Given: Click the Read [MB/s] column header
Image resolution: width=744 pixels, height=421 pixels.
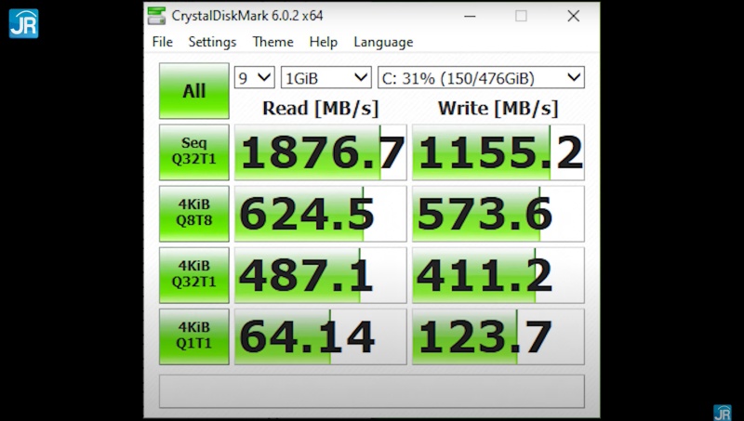Looking at the screenshot, I should coord(321,109).
